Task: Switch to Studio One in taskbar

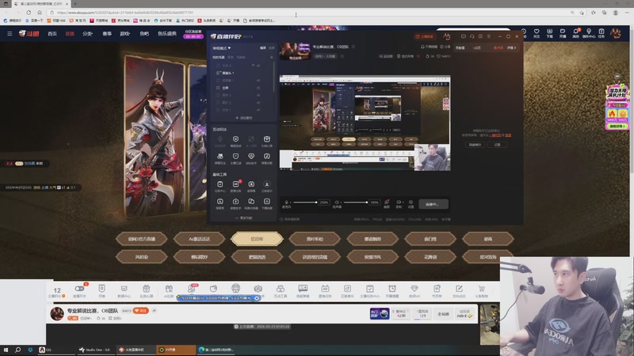Action: click(x=94, y=350)
